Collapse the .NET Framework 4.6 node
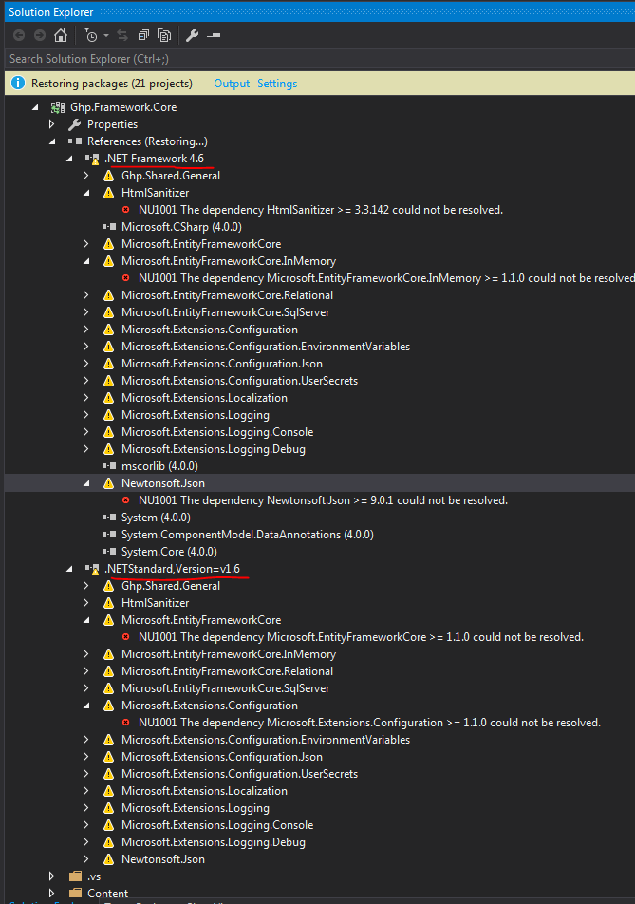 [69, 159]
